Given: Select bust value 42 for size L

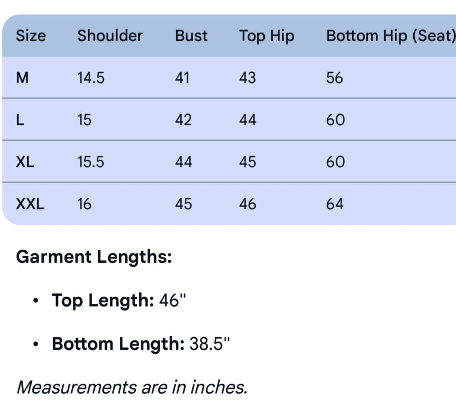Looking at the screenshot, I should point(183,120).
